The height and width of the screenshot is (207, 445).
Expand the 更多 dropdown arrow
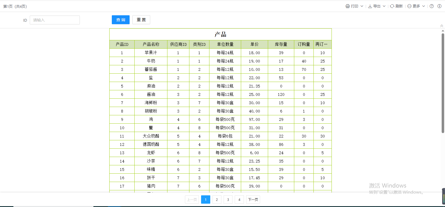[424, 6]
